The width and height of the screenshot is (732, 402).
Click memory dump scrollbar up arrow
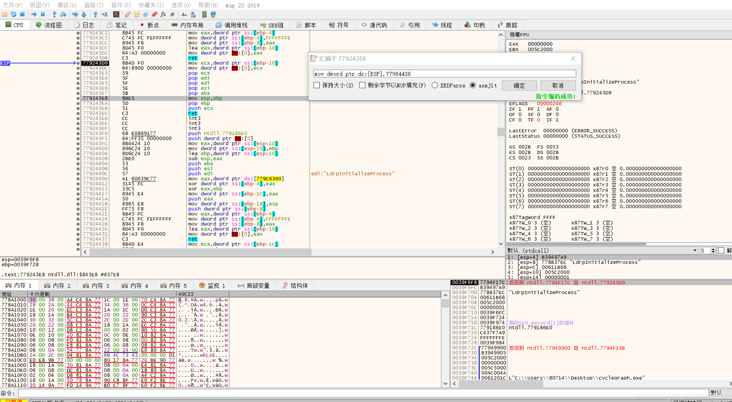point(445,295)
